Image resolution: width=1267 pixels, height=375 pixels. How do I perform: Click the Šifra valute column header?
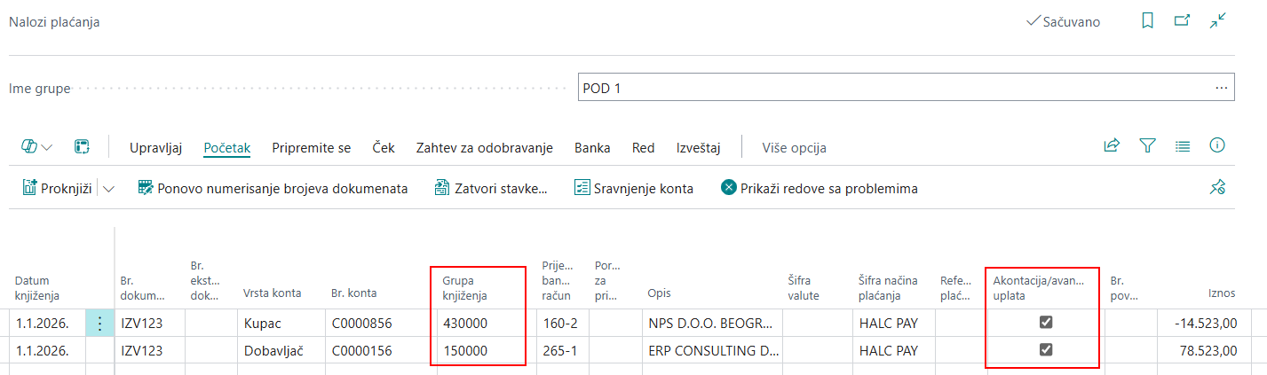(804, 287)
